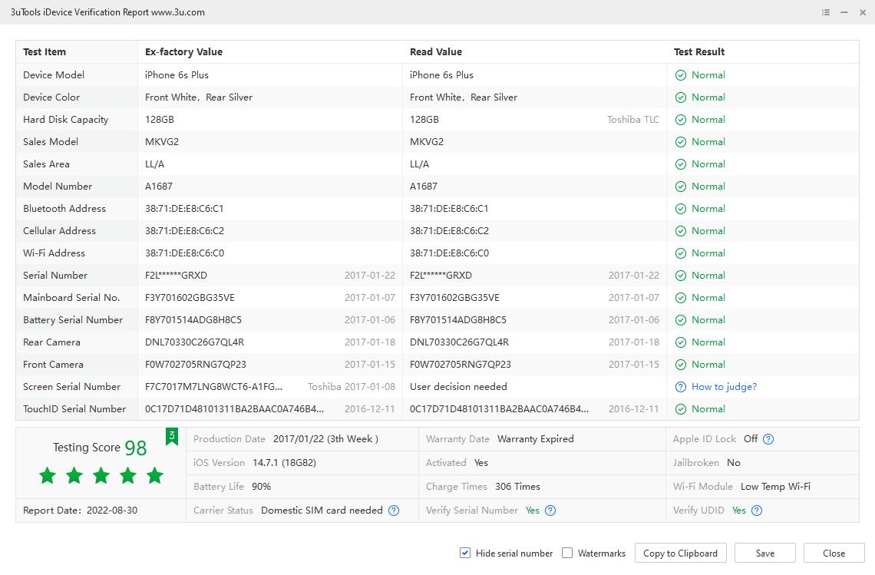Click the Save button

click(x=764, y=553)
